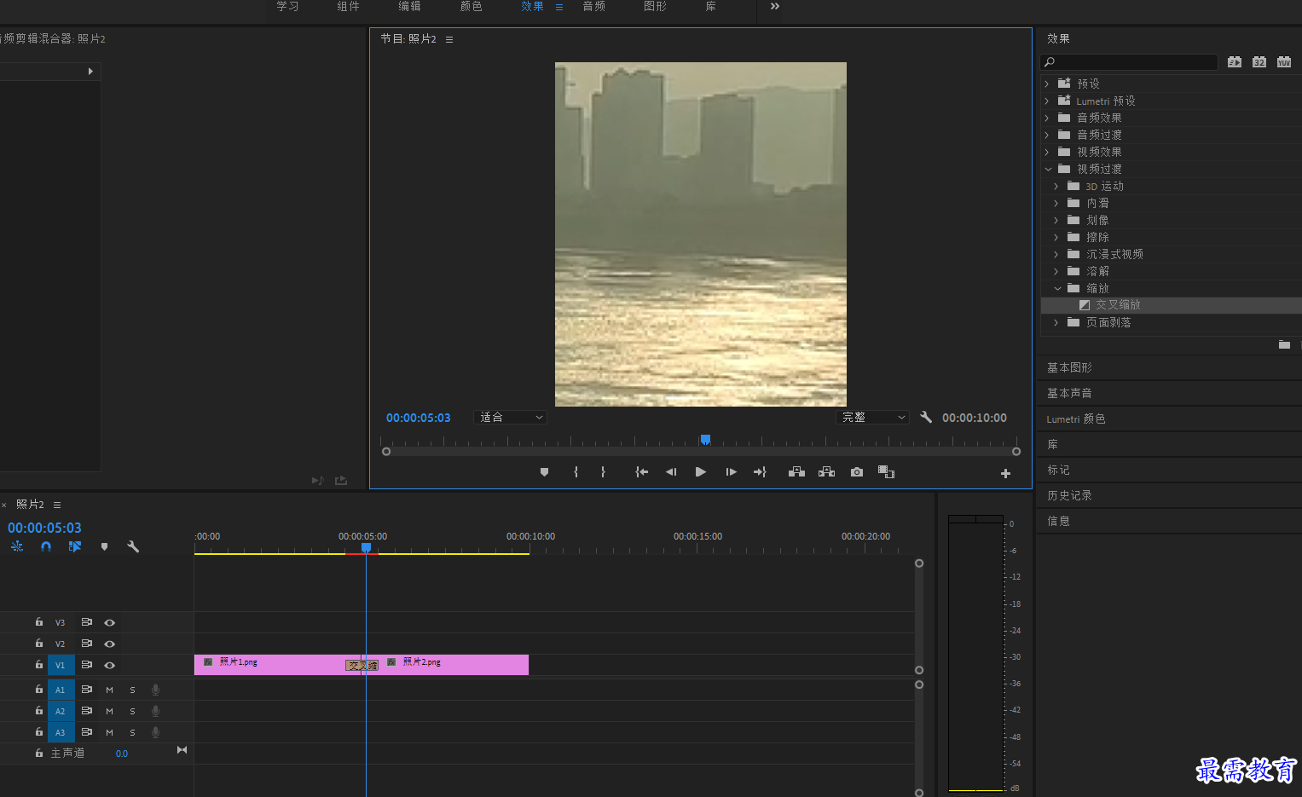Click the Add Marker button in Program monitor
1302x797 pixels.
tap(544, 471)
